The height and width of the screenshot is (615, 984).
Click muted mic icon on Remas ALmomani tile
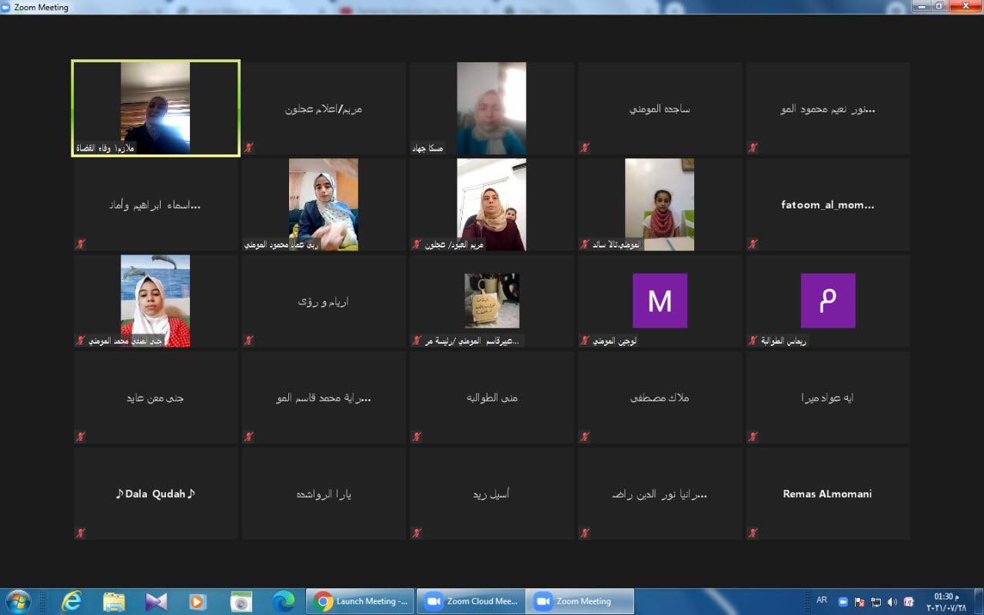tap(753, 533)
